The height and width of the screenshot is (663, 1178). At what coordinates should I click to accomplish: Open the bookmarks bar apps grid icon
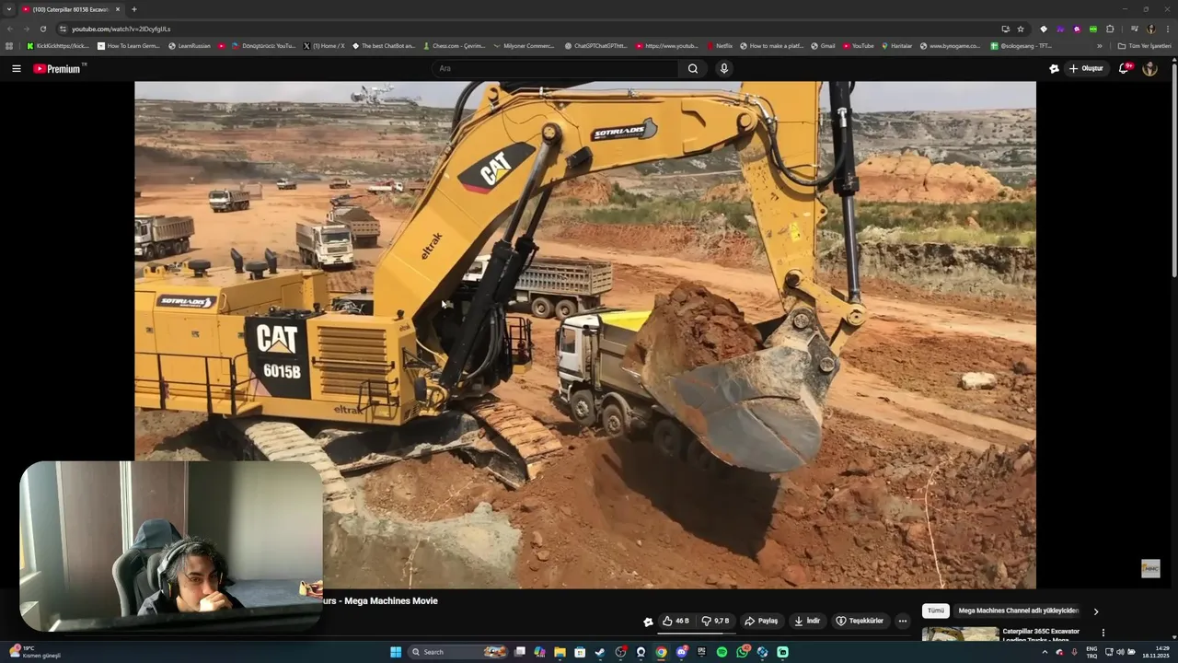9,46
